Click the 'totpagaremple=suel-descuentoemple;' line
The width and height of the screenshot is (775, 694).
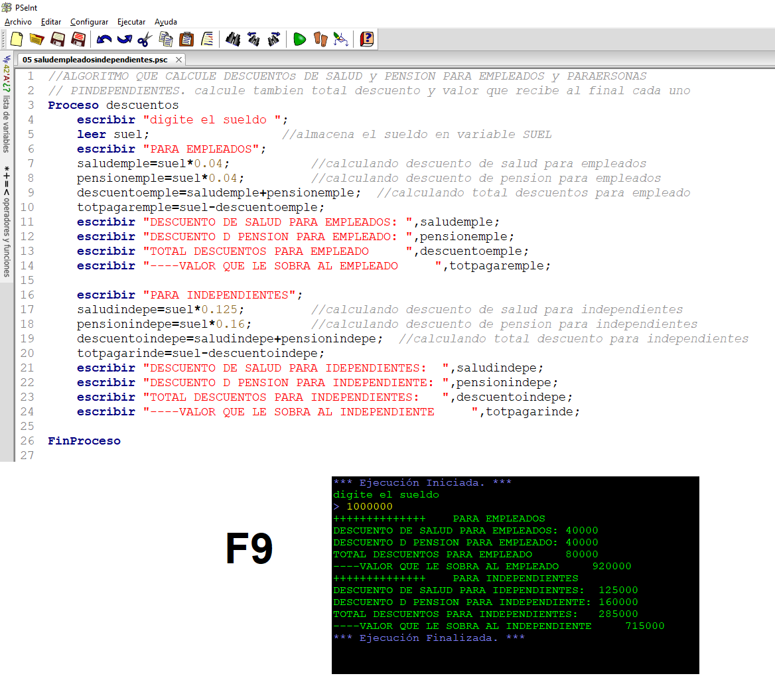pos(200,208)
